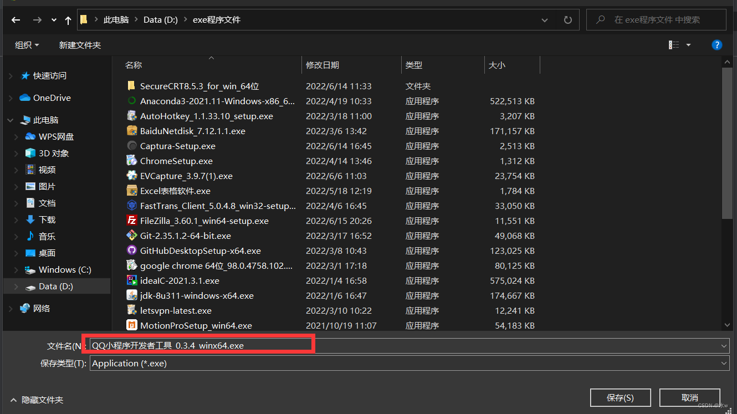Select Captura-Setup.exe icon

pos(131,146)
